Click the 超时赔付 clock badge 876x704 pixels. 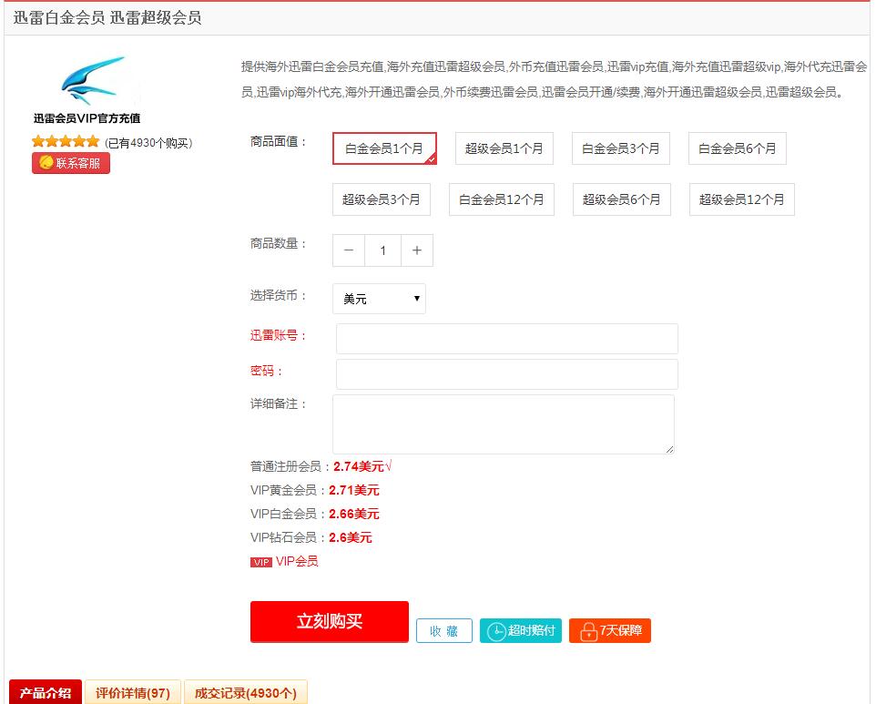pyautogui.click(x=521, y=631)
